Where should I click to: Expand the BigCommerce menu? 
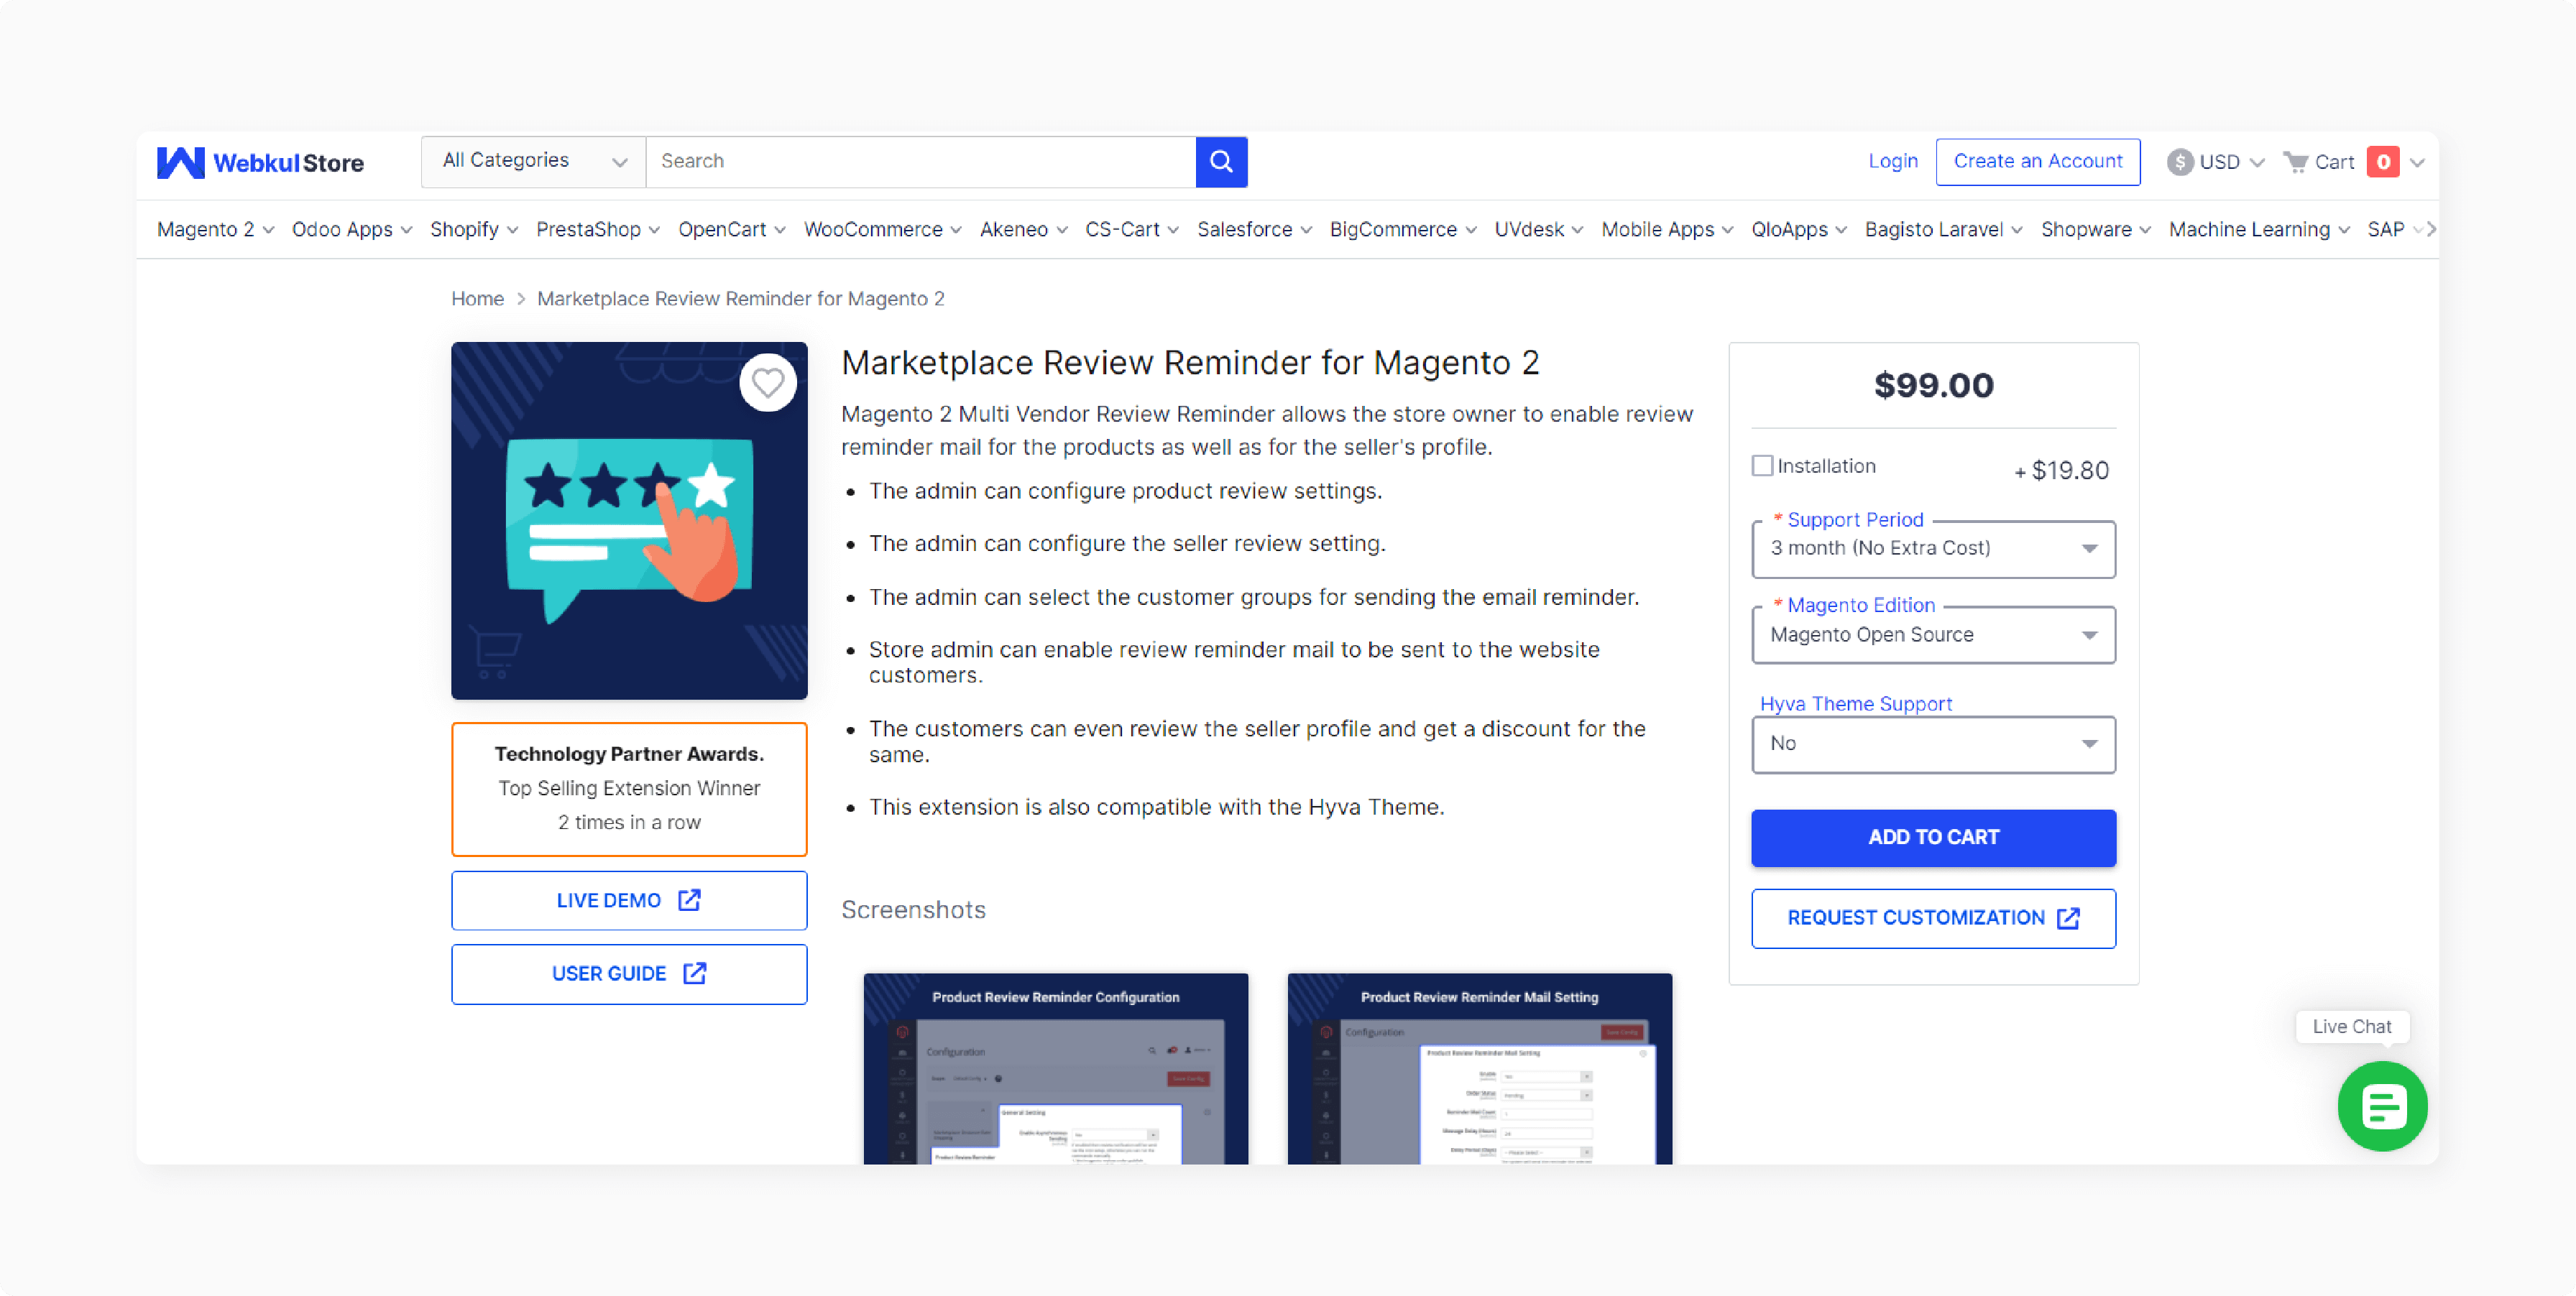pos(1403,230)
